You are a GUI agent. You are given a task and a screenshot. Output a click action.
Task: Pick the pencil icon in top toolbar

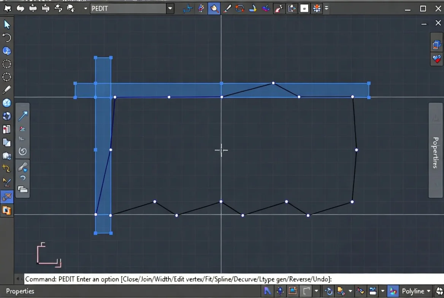click(227, 8)
